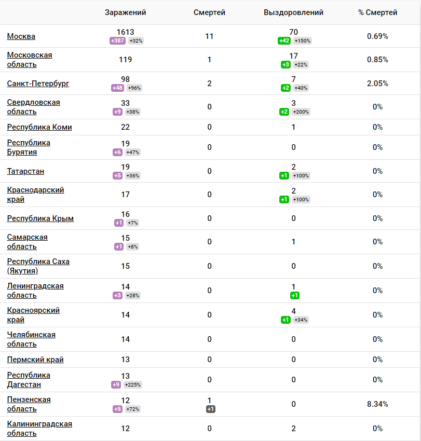
Task: Select Краснодарский край
Action: (34, 194)
